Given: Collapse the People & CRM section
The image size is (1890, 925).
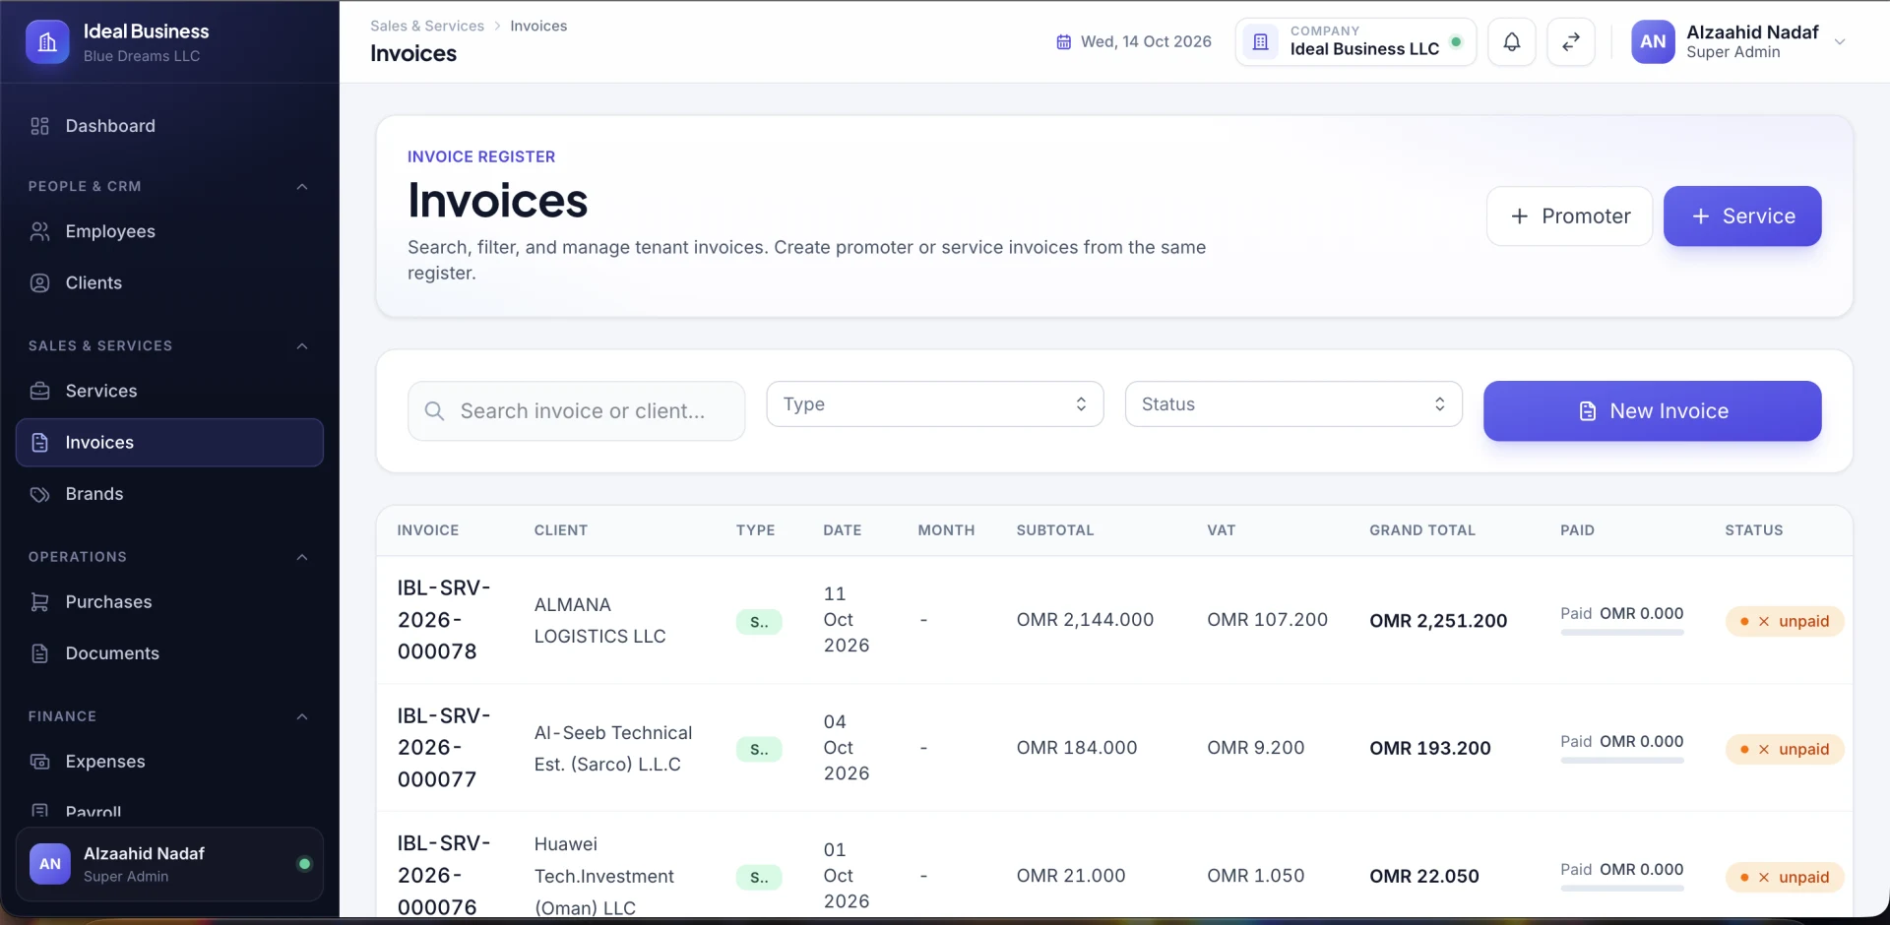Looking at the screenshot, I should (302, 187).
